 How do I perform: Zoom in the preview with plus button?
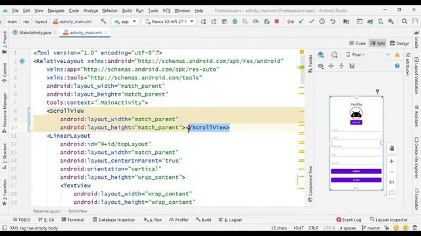tap(391, 161)
